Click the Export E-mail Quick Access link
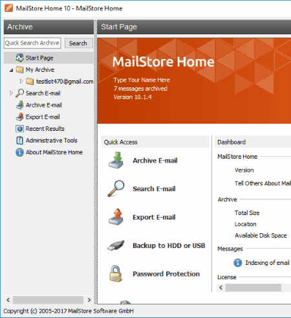The width and height of the screenshot is (291, 318). (x=154, y=217)
